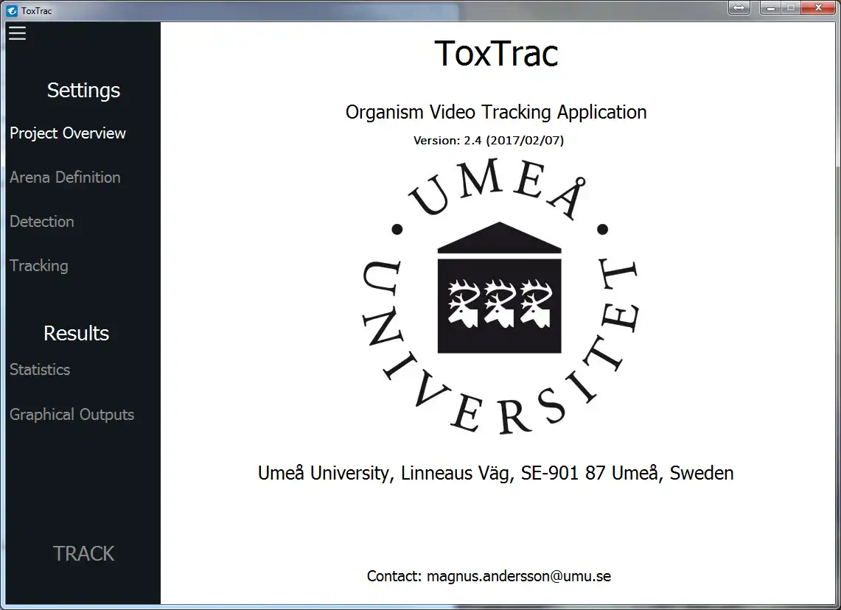Image resolution: width=841 pixels, height=610 pixels.
Task: Open the Arena Definition settings
Action: pos(65,178)
